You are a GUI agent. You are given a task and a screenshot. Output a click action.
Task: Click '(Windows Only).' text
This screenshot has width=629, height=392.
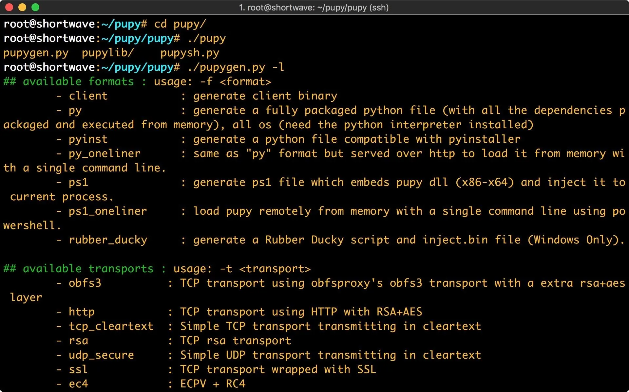[x=576, y=240]
